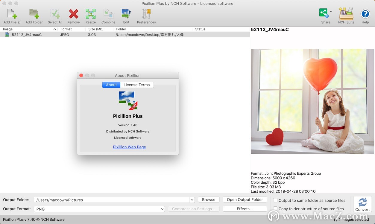The width and height of the screenshot is (375, 224).
Task: Enable Copy folder structure of source files
Action: pos(275,209)
